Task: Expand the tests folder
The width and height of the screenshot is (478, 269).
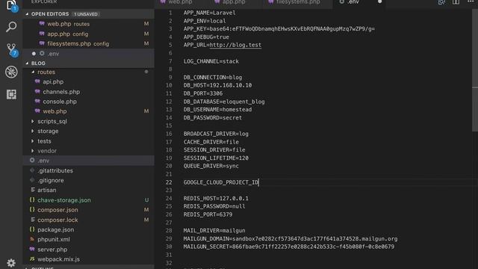Action: click(x=33, y=141)
